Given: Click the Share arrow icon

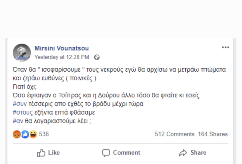Looking at the screenshot, I should 183,152.
